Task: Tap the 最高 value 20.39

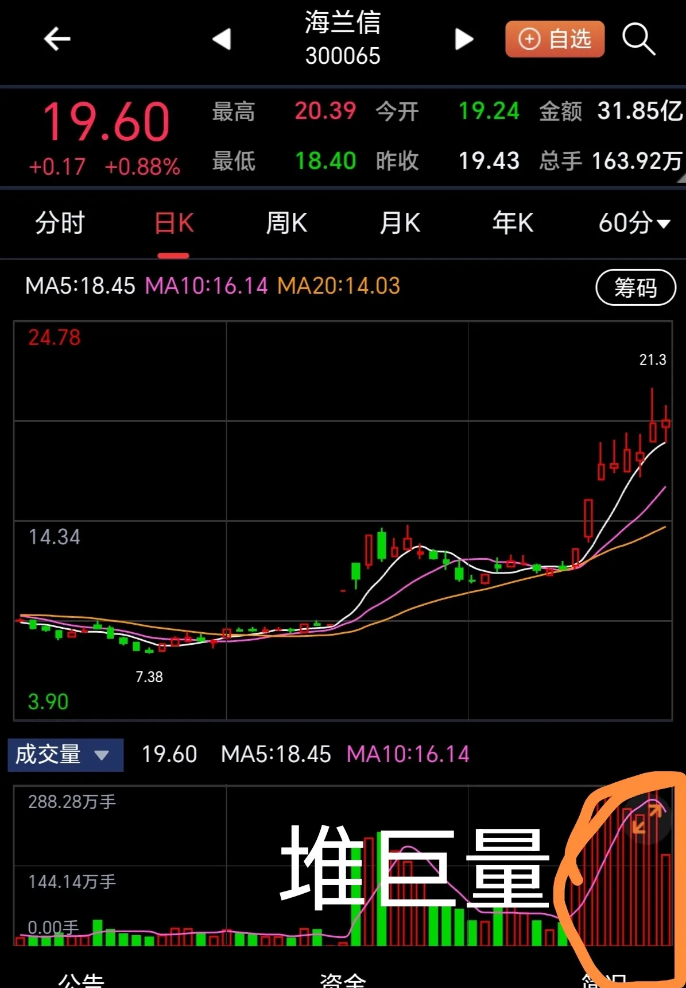Action: pos(325,111)
